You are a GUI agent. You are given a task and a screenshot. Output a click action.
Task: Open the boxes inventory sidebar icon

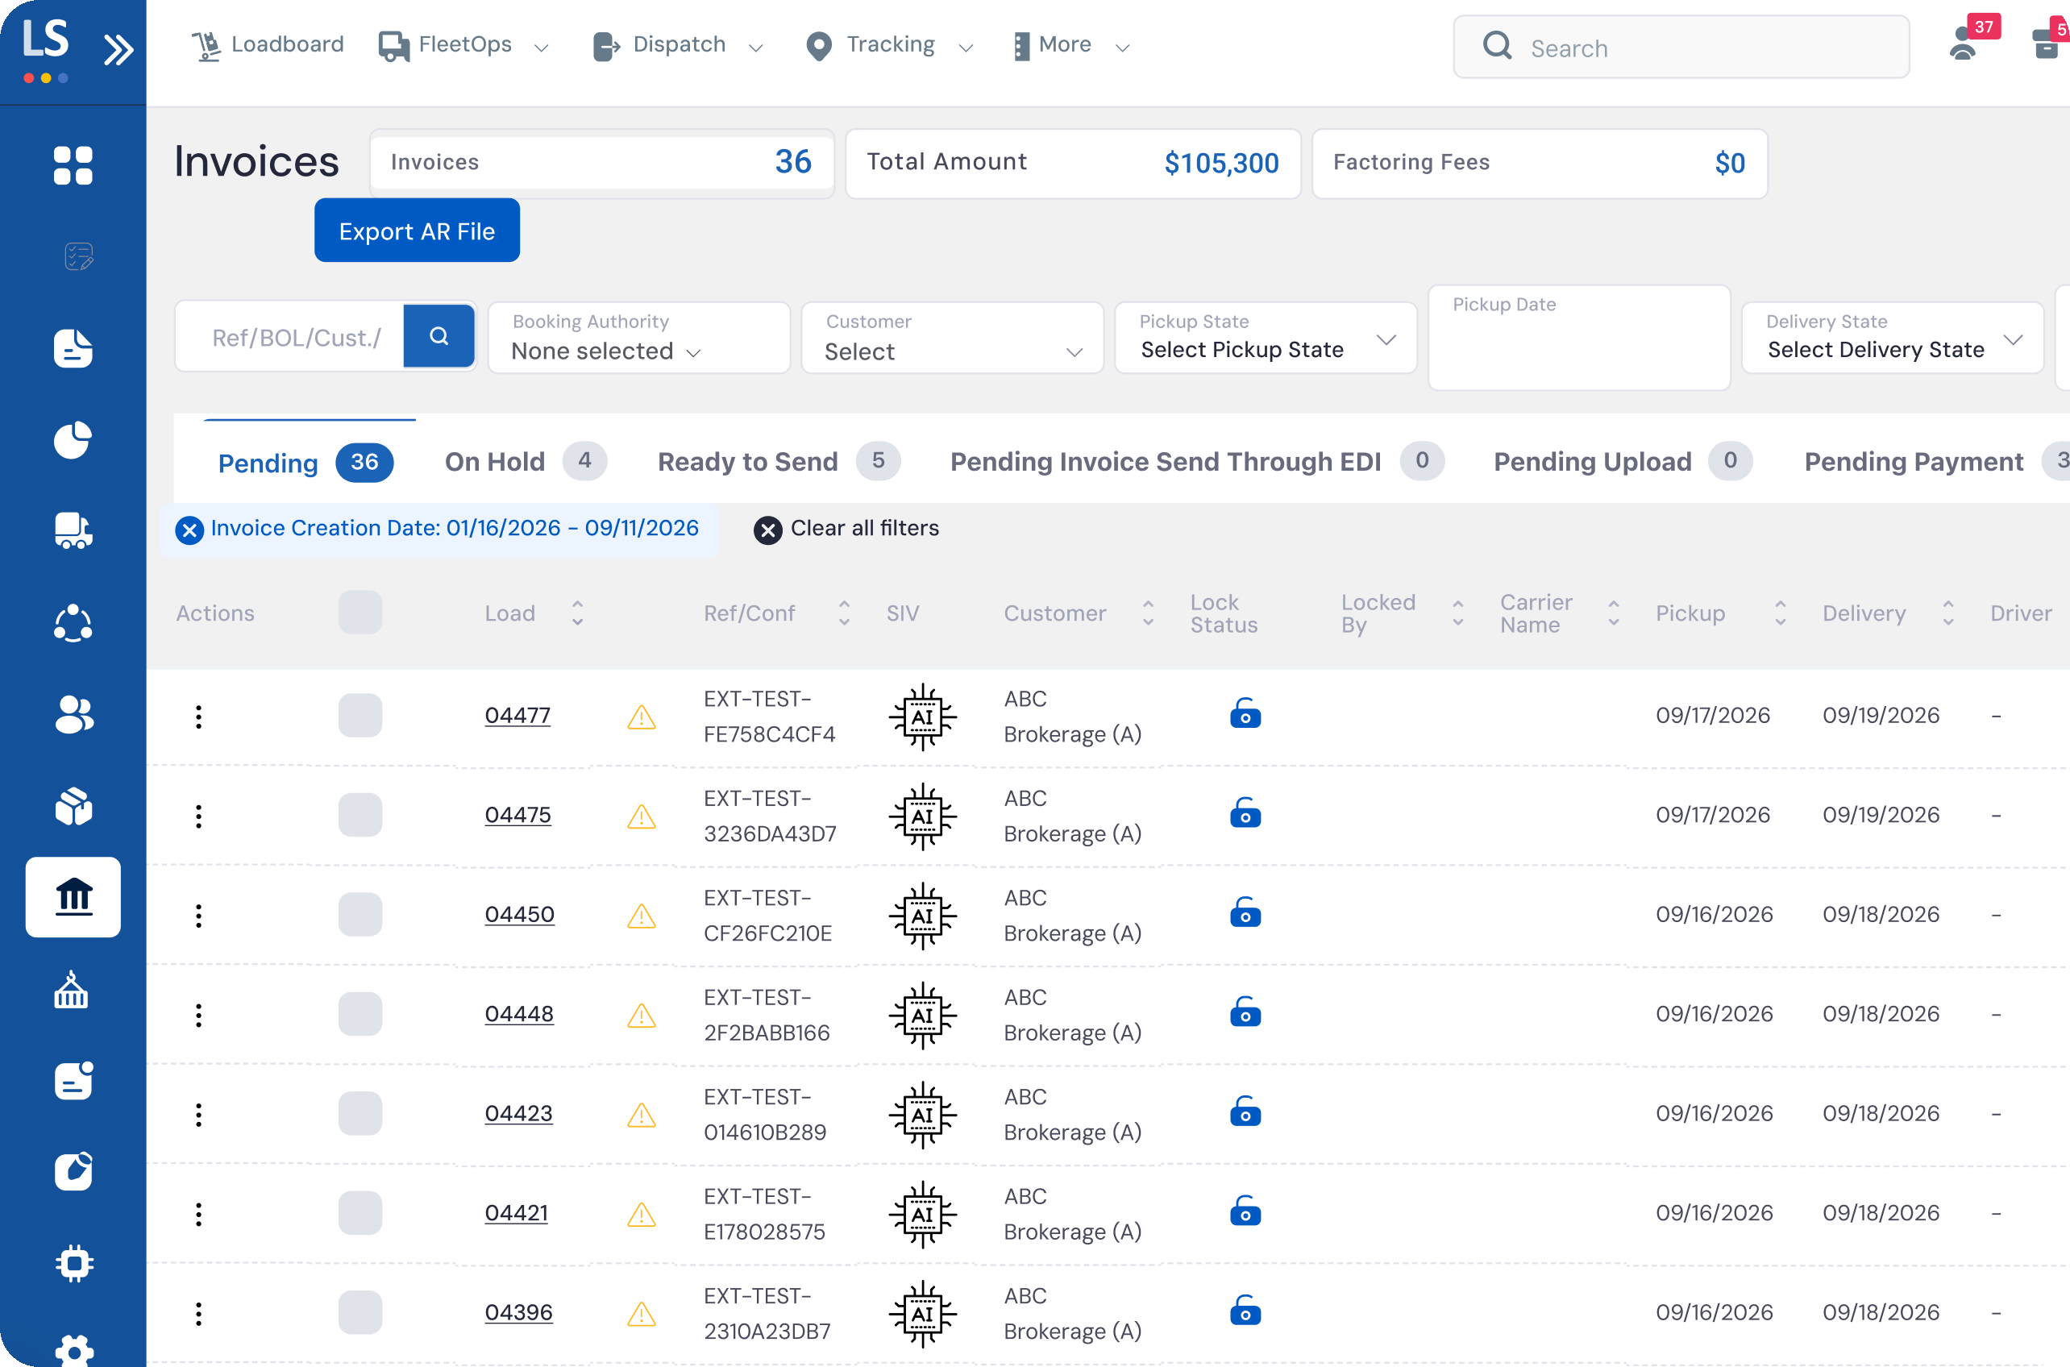(73, 805)
